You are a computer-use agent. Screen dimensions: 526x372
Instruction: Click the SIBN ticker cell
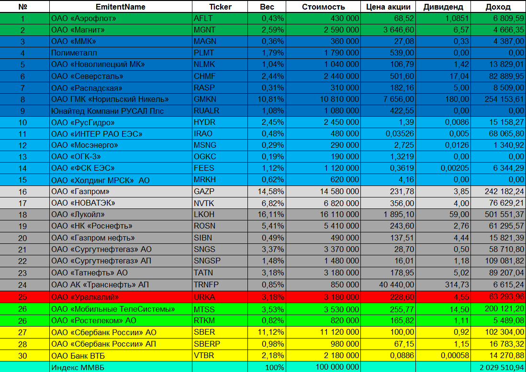(x=220, y=238)
